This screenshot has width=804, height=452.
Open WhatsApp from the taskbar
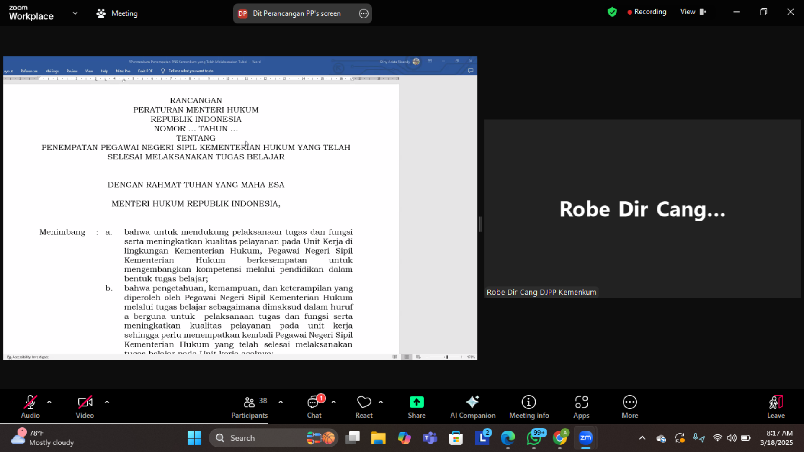pos(534,438)
